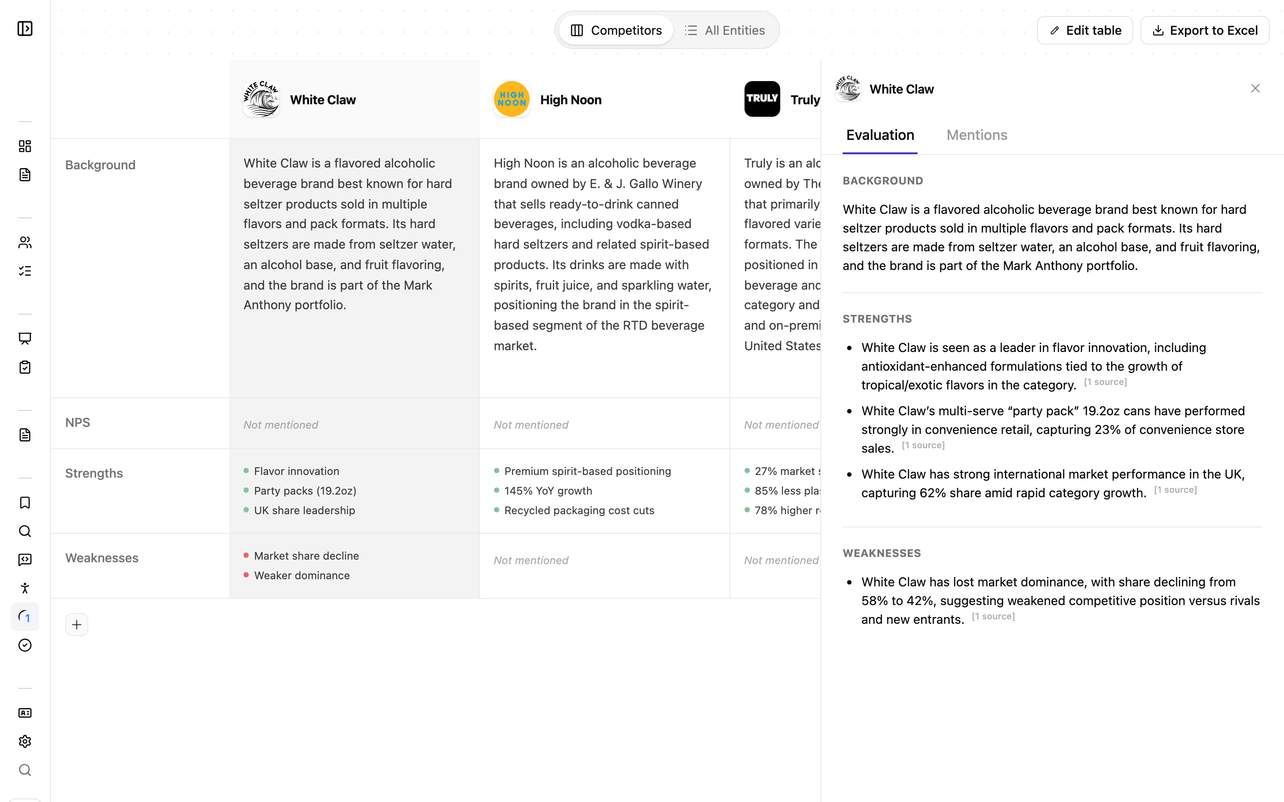The height and width of the screenshot is (802, 1284).
Task: Click the lower document icon in sidebar
Action: coord(25,435)
